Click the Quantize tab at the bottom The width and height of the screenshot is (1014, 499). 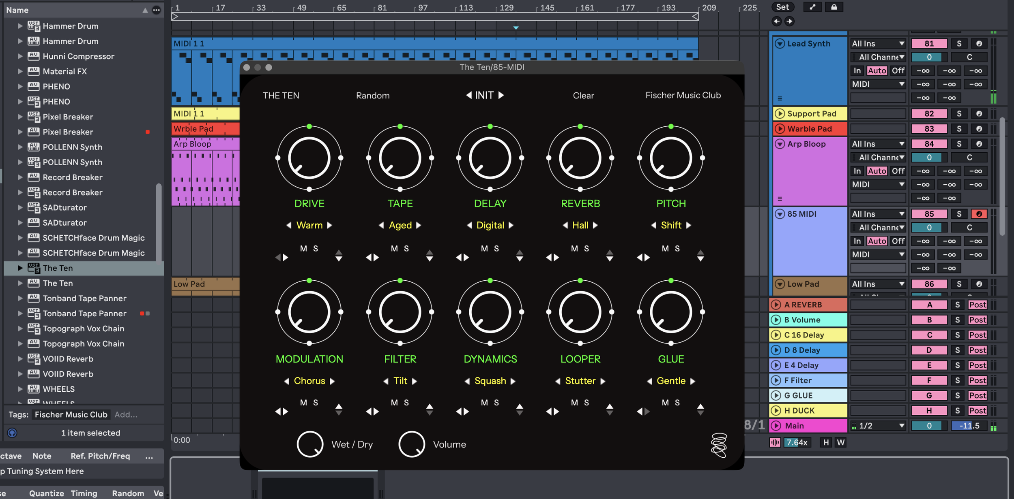coord(46,493)
